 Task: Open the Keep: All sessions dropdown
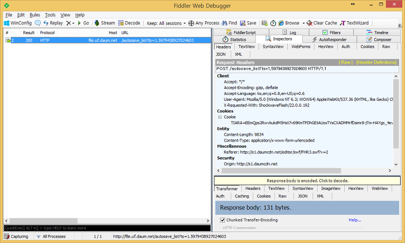point(166,23)
